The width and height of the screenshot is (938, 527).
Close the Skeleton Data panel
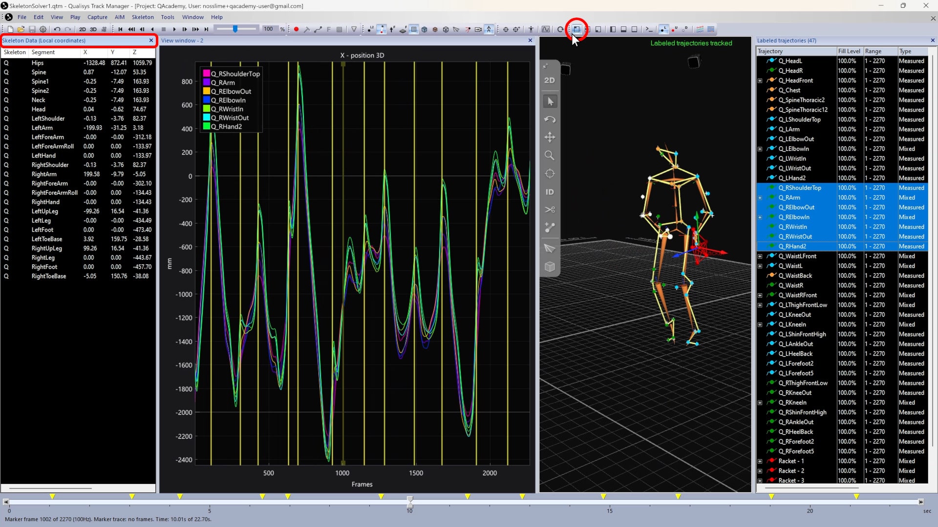pos(151,41)
